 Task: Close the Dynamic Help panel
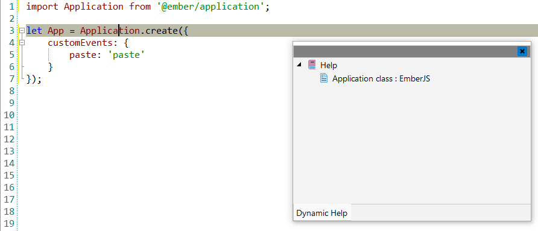522,51
